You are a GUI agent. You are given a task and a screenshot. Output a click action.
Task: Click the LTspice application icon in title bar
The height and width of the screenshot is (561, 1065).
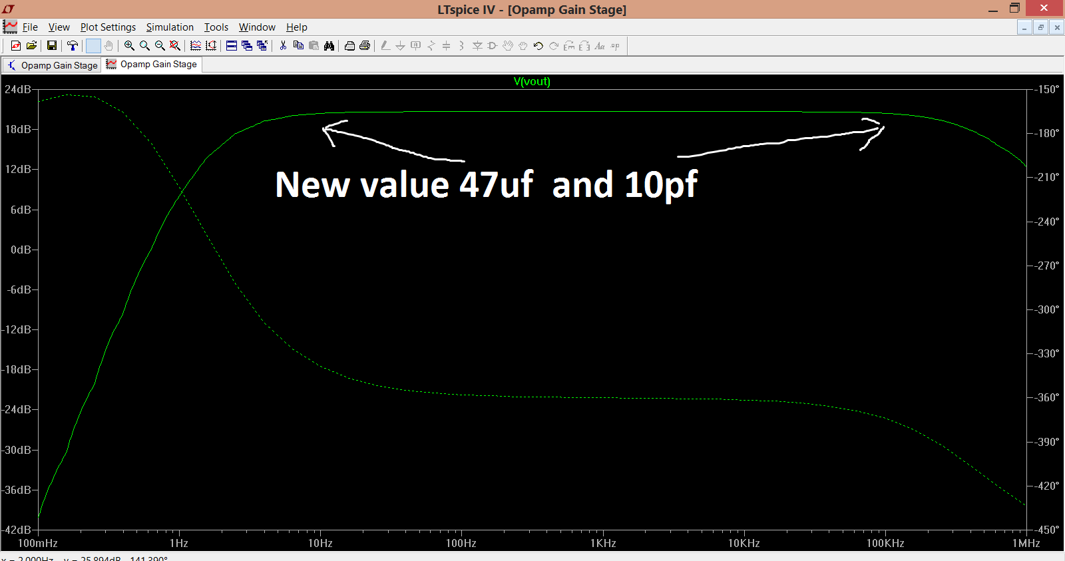pos(8,9)
